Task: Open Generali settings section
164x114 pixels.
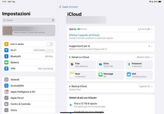Action: coord(29,80)
